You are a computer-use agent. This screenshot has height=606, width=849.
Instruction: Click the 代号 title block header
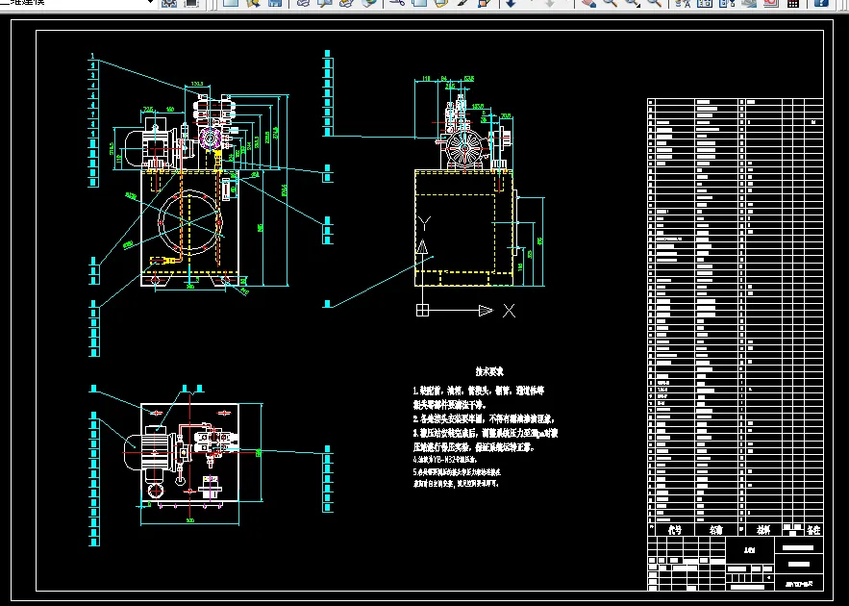click(675, 530)
